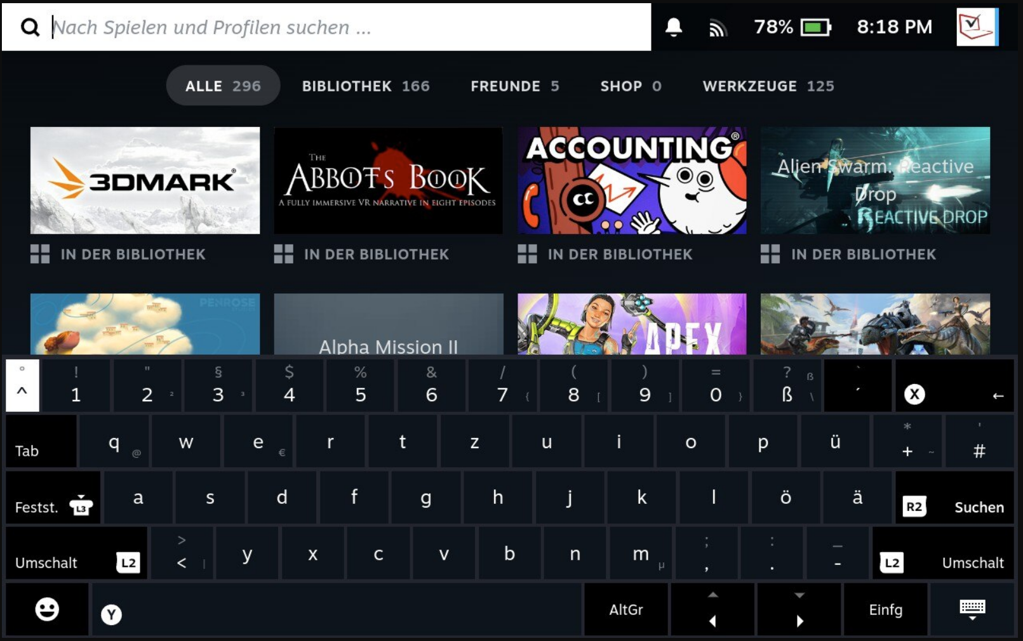Click the notification bell icon
Image resolution: width=1023 pixels, height=641 pixels.
pos(674,27)
